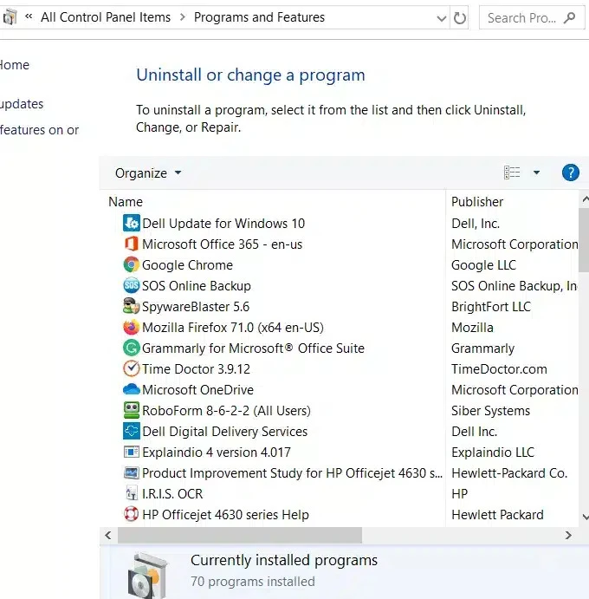Select Mozilla Firefox 71.0 (x64 en-US)
This screenshot has height=599, width=589.
click(232, 328)
